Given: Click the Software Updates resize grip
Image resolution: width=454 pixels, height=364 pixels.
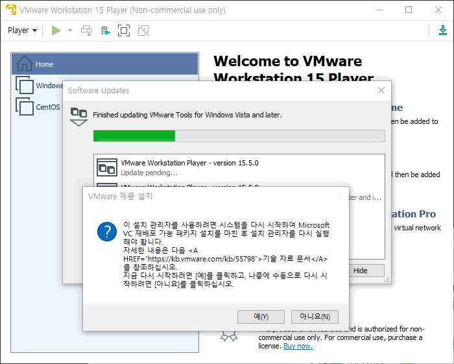Looking at the screenshot, I should coord(387,280).
